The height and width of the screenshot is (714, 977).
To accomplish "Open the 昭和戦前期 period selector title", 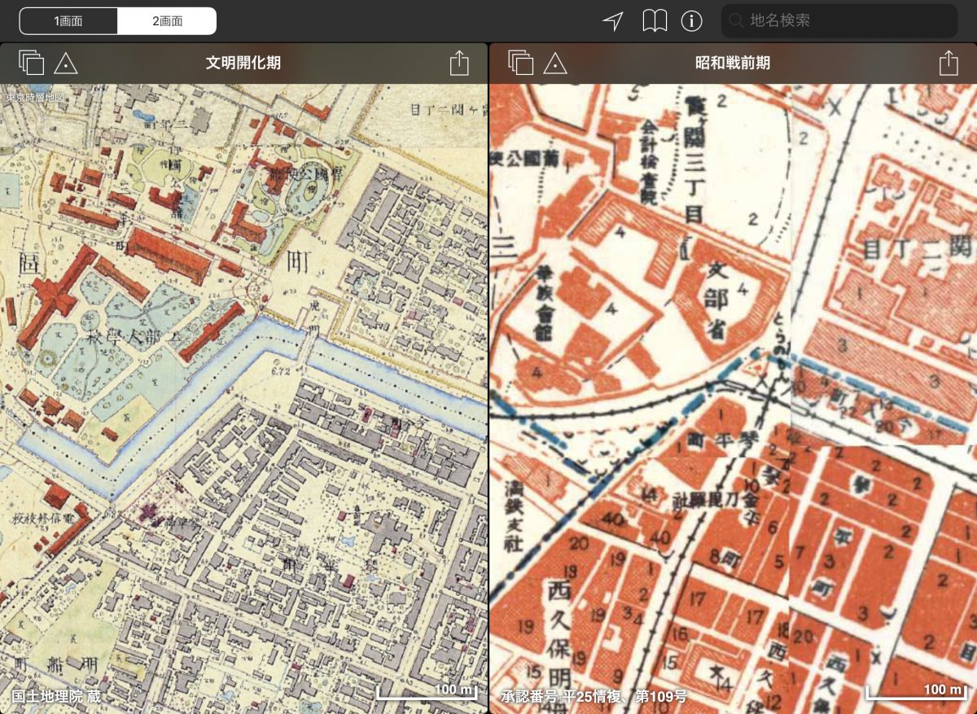I will 732,63.
